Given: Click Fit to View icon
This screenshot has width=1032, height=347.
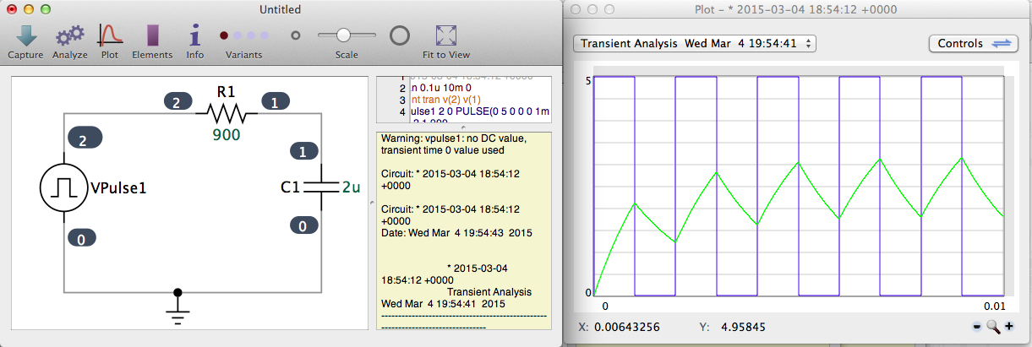Looking at the screenshot, I should coord(445,35).
